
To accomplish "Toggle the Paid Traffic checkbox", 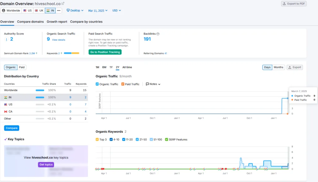I will click(123, 84).
